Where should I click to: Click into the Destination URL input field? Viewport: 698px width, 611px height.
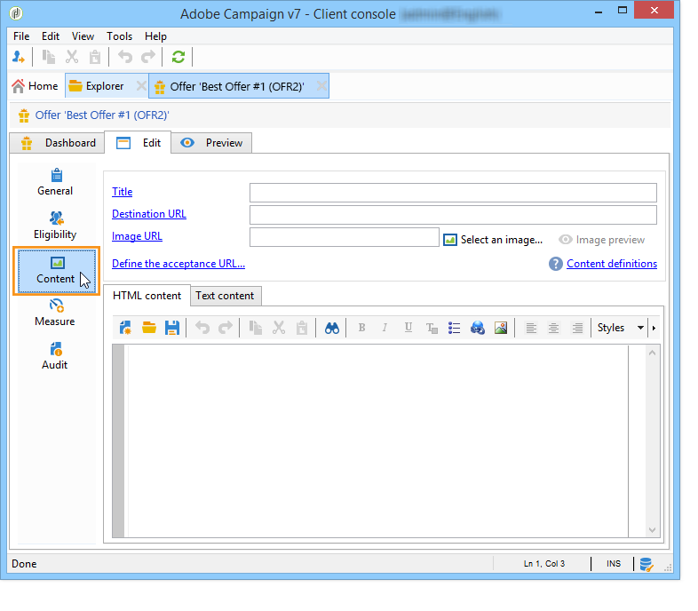(x=453, y=215)
